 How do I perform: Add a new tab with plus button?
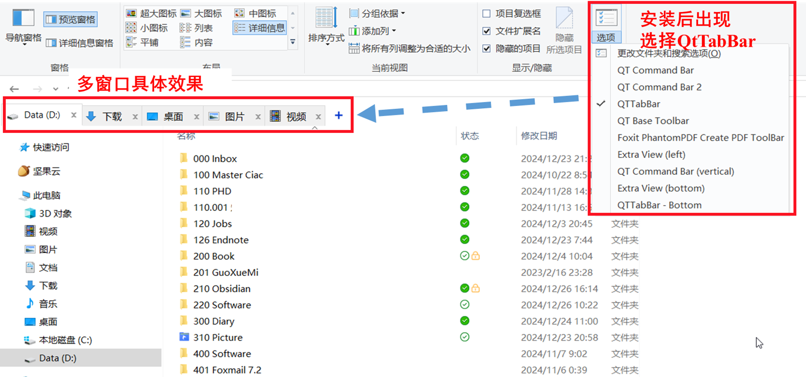point(338,116)
